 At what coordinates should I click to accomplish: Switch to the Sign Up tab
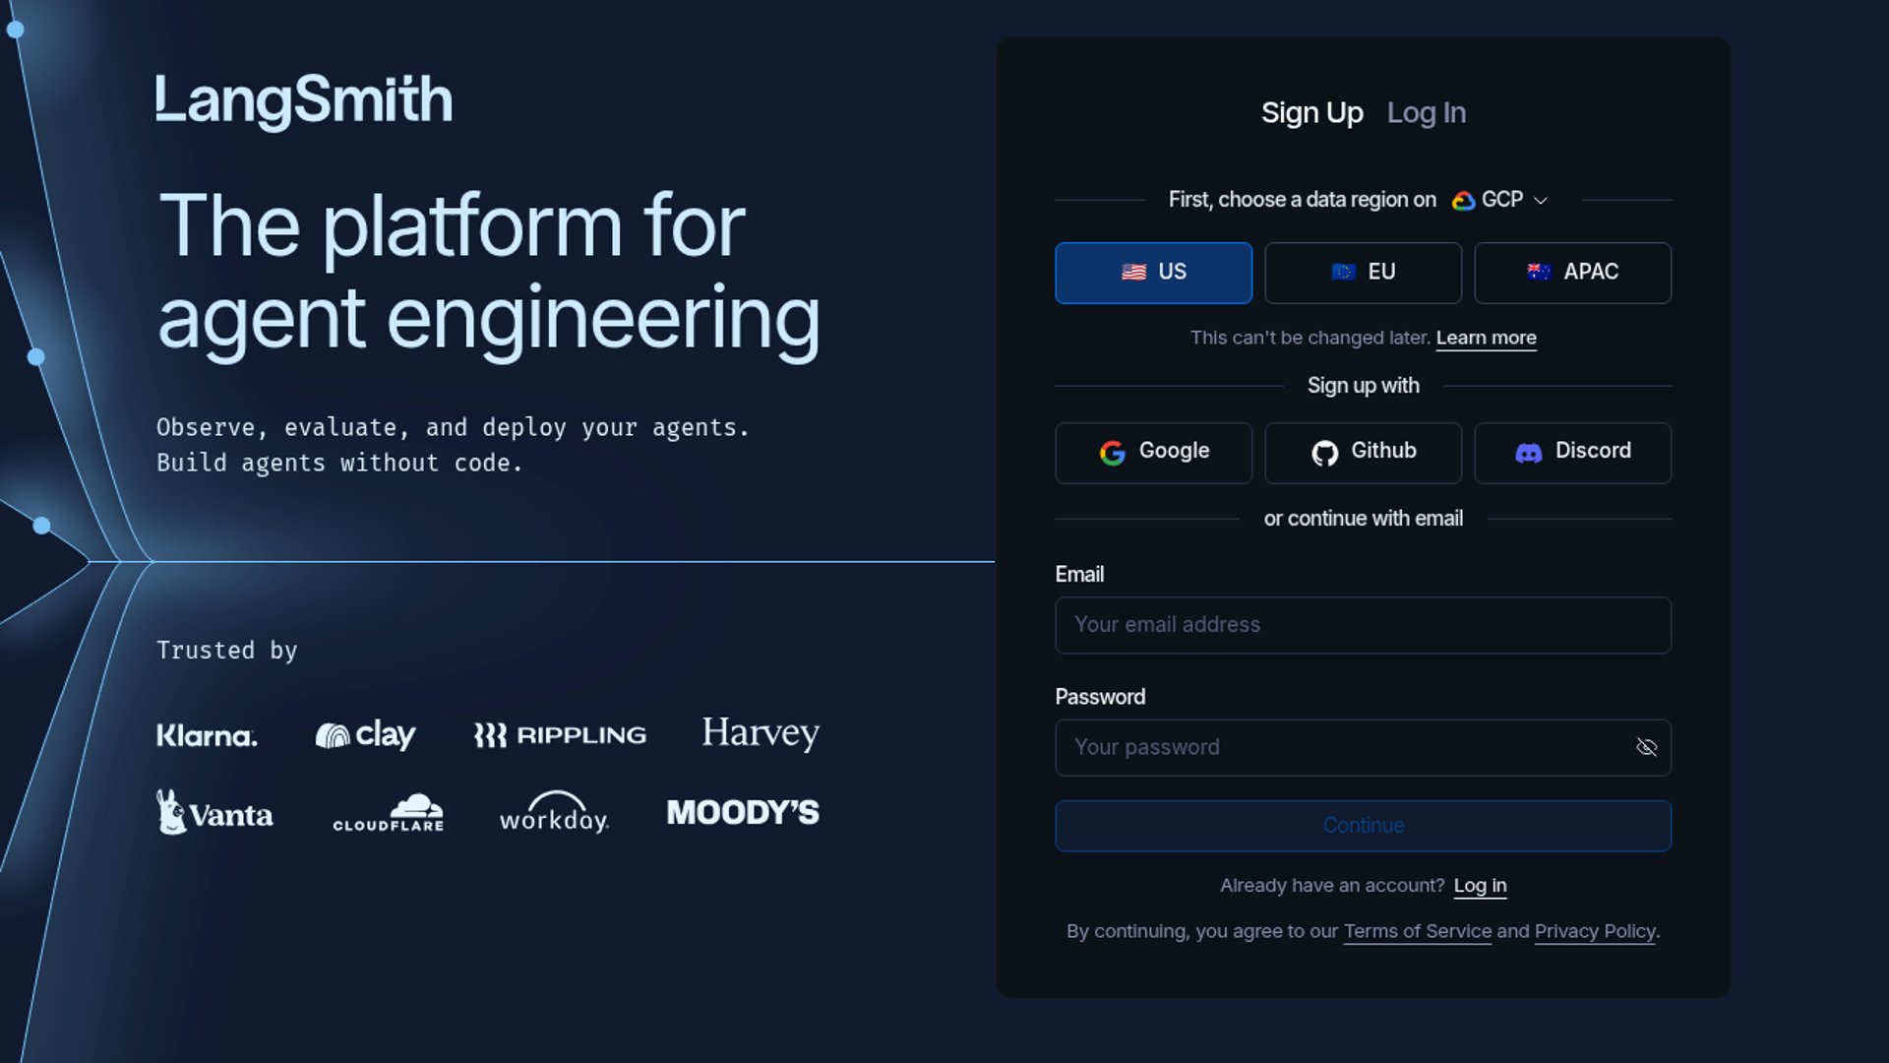[x=1311, y=113]
